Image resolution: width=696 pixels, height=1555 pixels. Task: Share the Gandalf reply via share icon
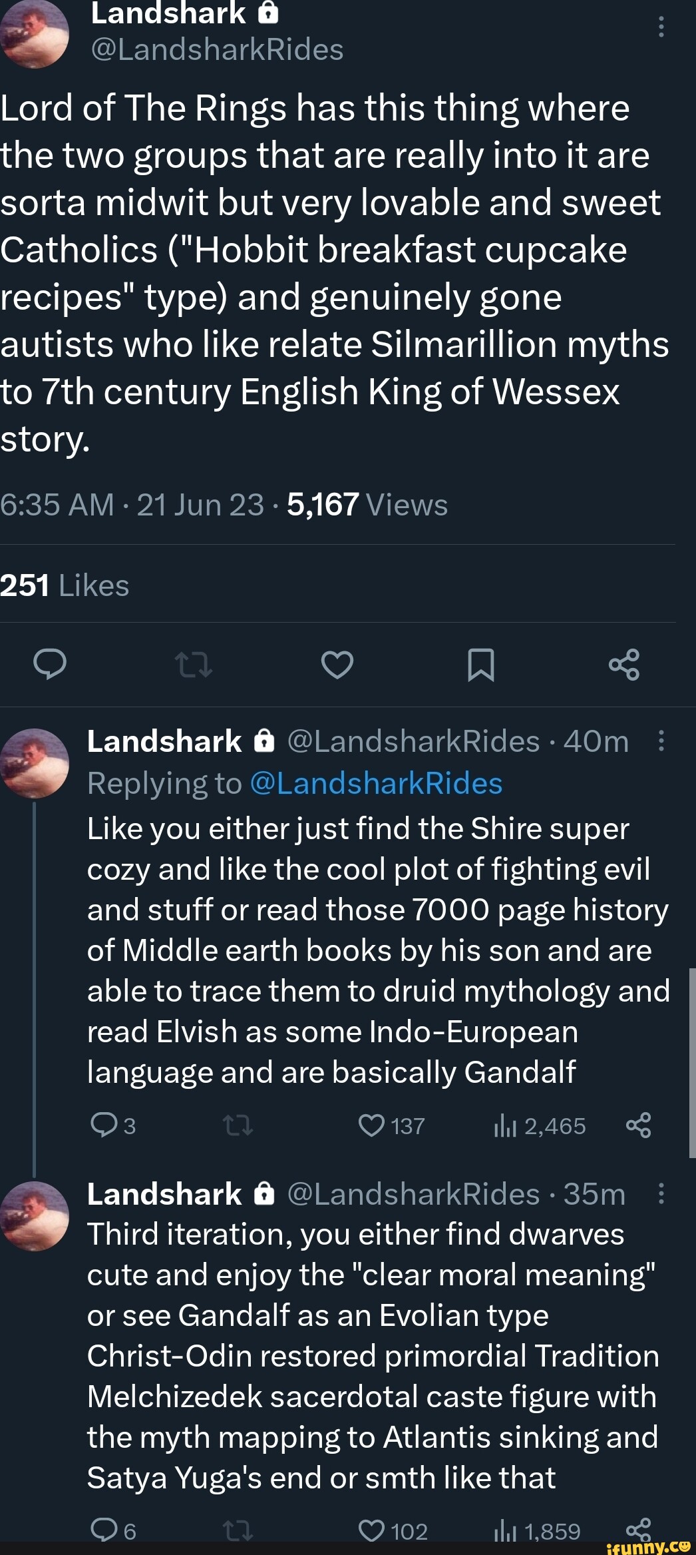pos(640,1126)
